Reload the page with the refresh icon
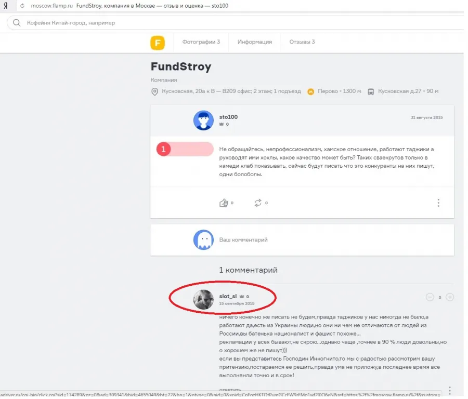The image size is (468, 399). point(22,6)
